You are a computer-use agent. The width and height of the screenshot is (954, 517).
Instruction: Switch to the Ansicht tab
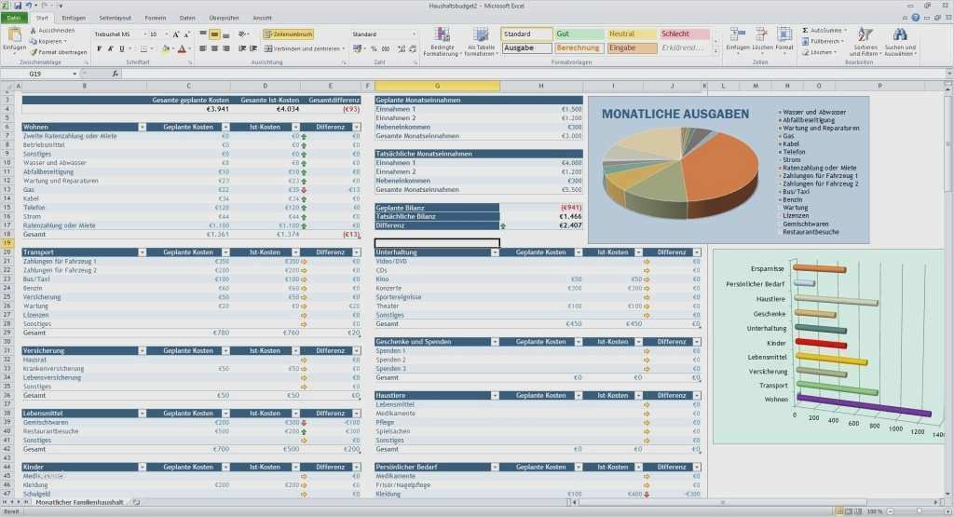[262, 19]
